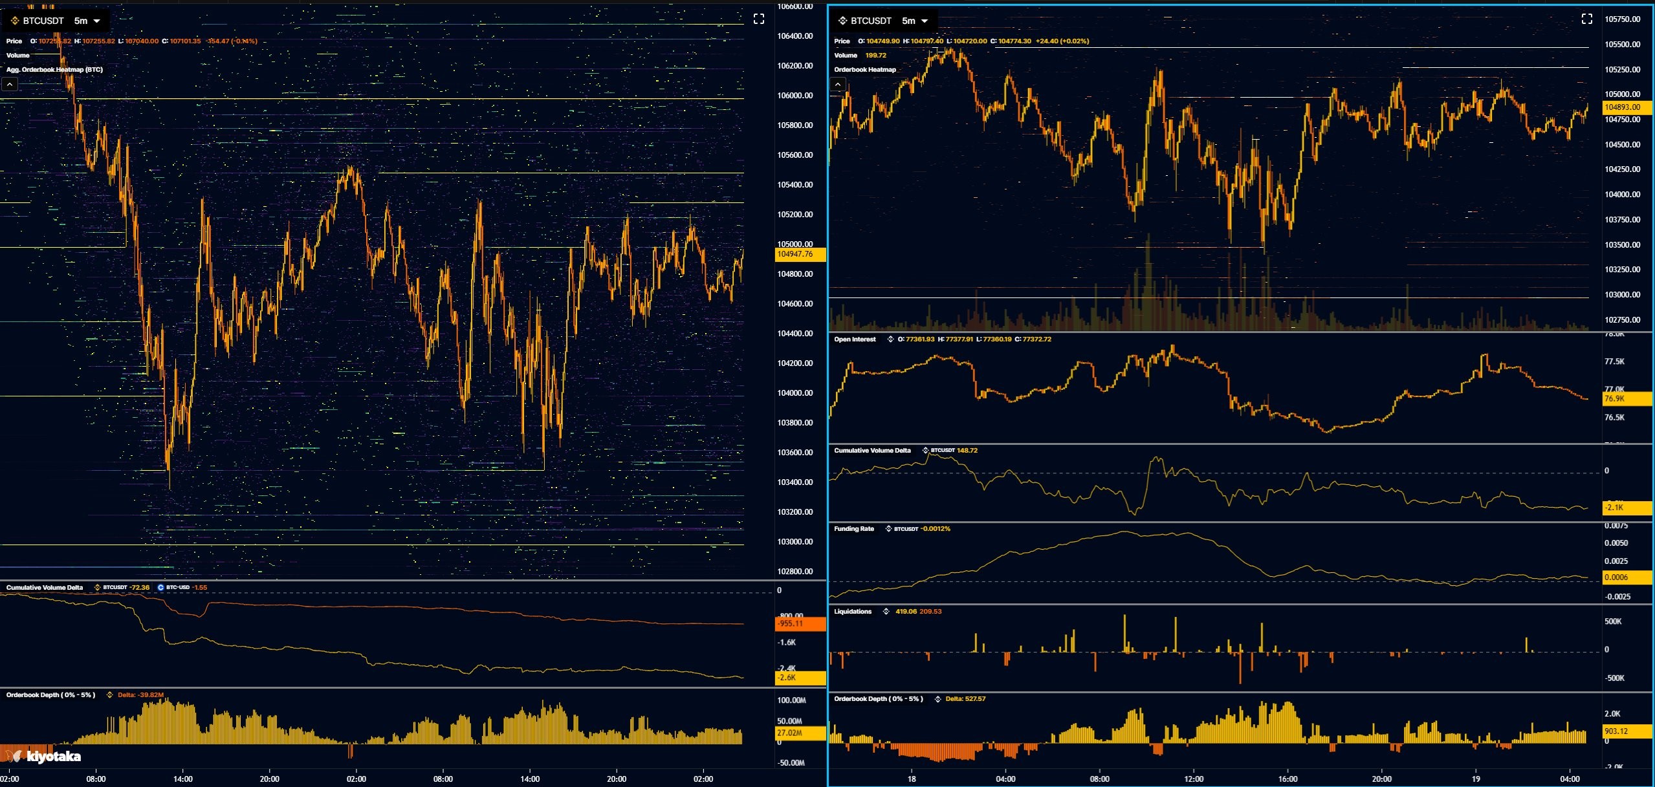Select the Price legend label on left chart

point(14,41)
